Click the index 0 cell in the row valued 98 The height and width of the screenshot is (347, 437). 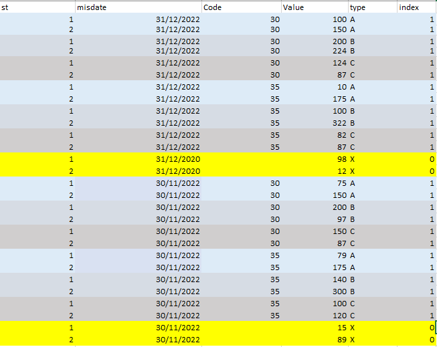point(417,159)
